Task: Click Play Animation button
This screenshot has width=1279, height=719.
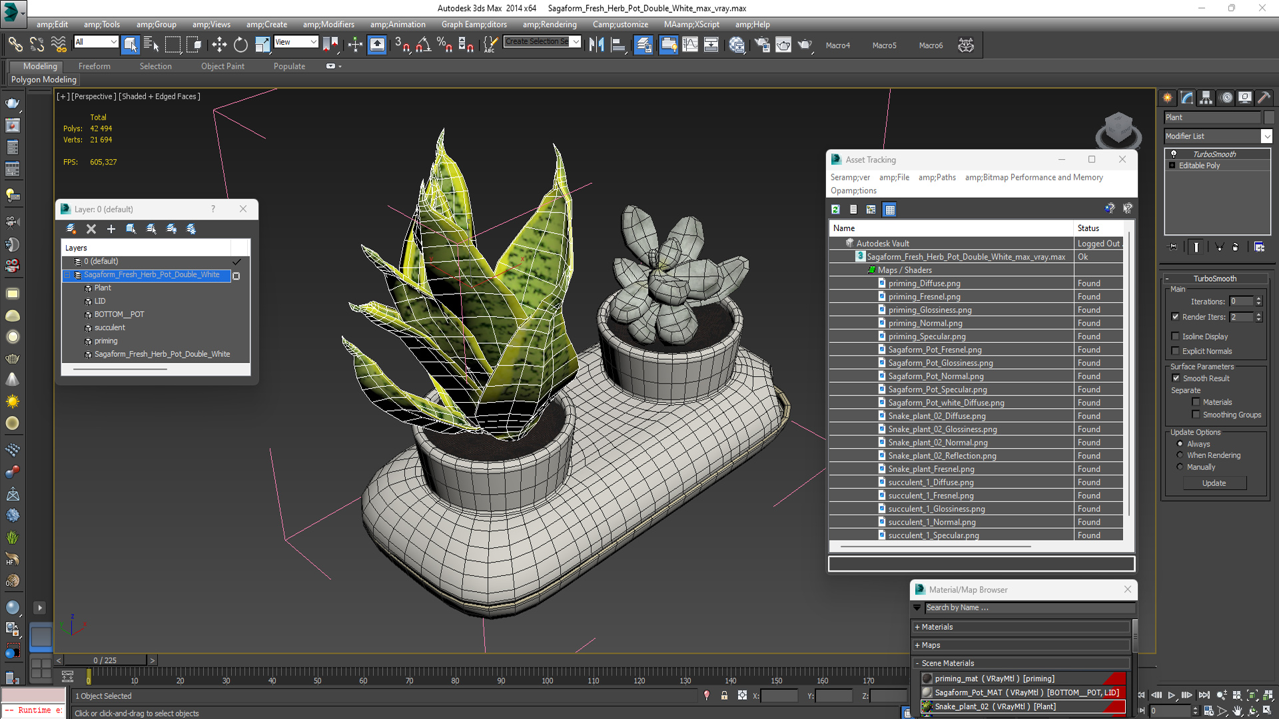Action: [x=1172, y=695]
